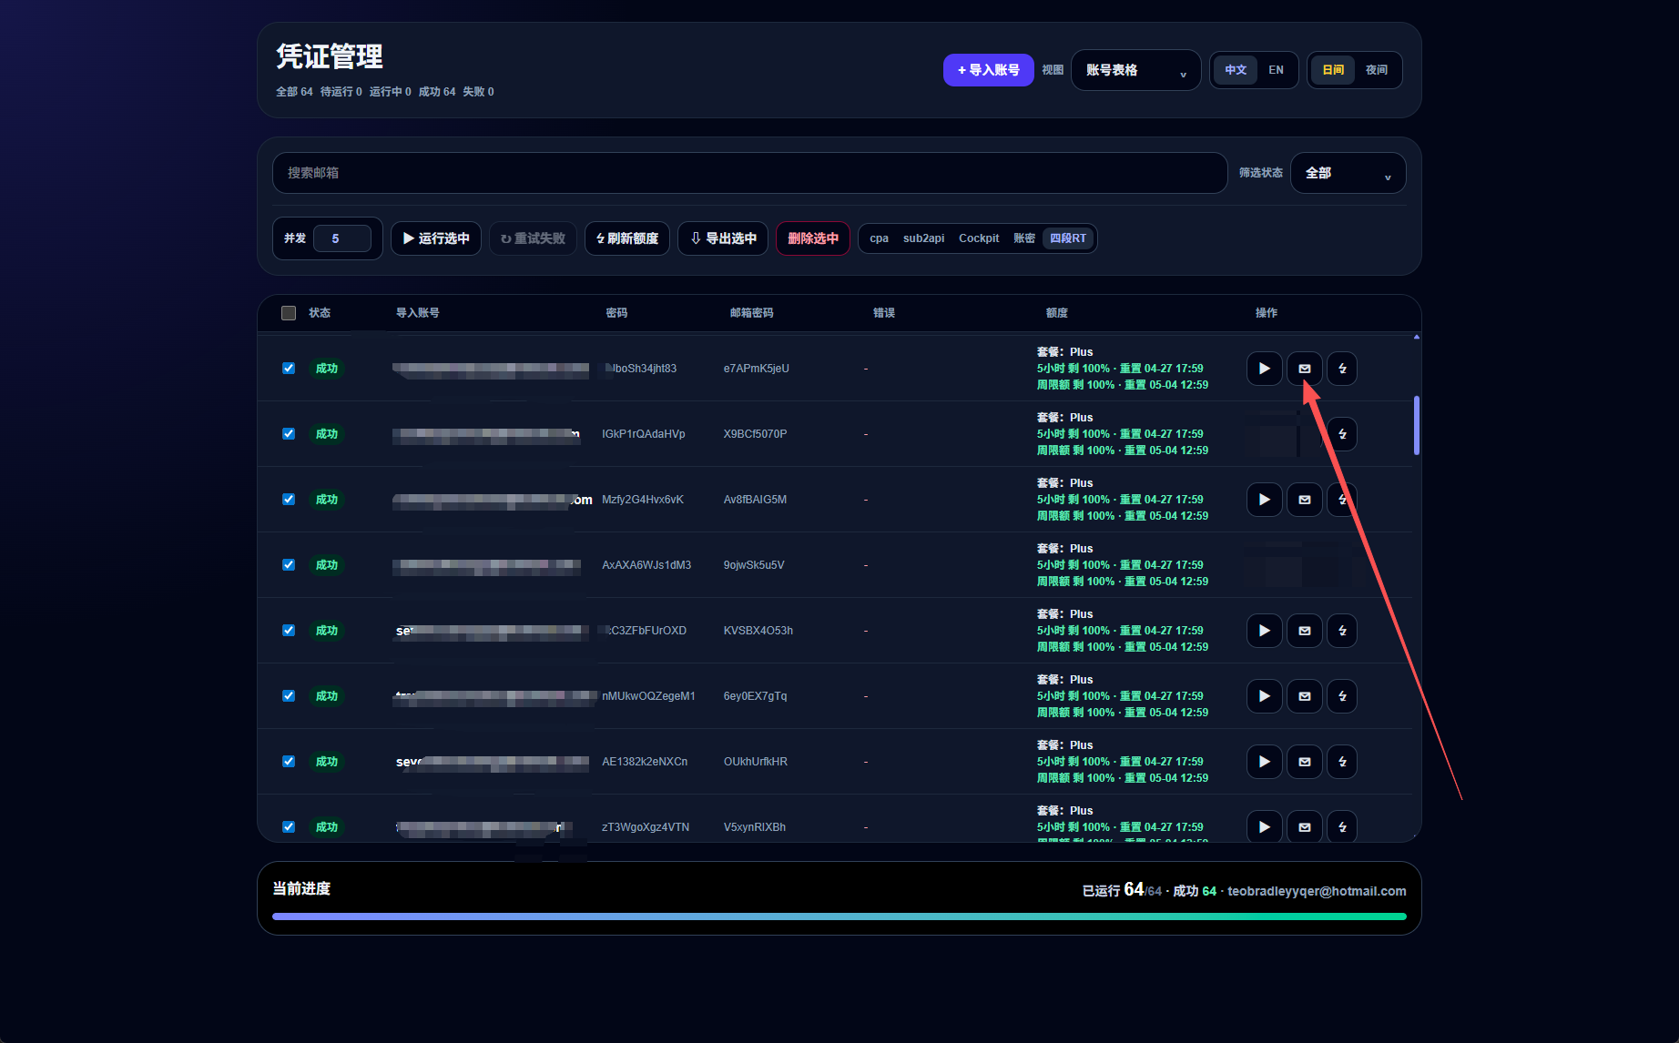Click the 当前进度 progress bar
Image resolution: width=1679 pixels, height=1043 pixels.
(x=839, y=916)
